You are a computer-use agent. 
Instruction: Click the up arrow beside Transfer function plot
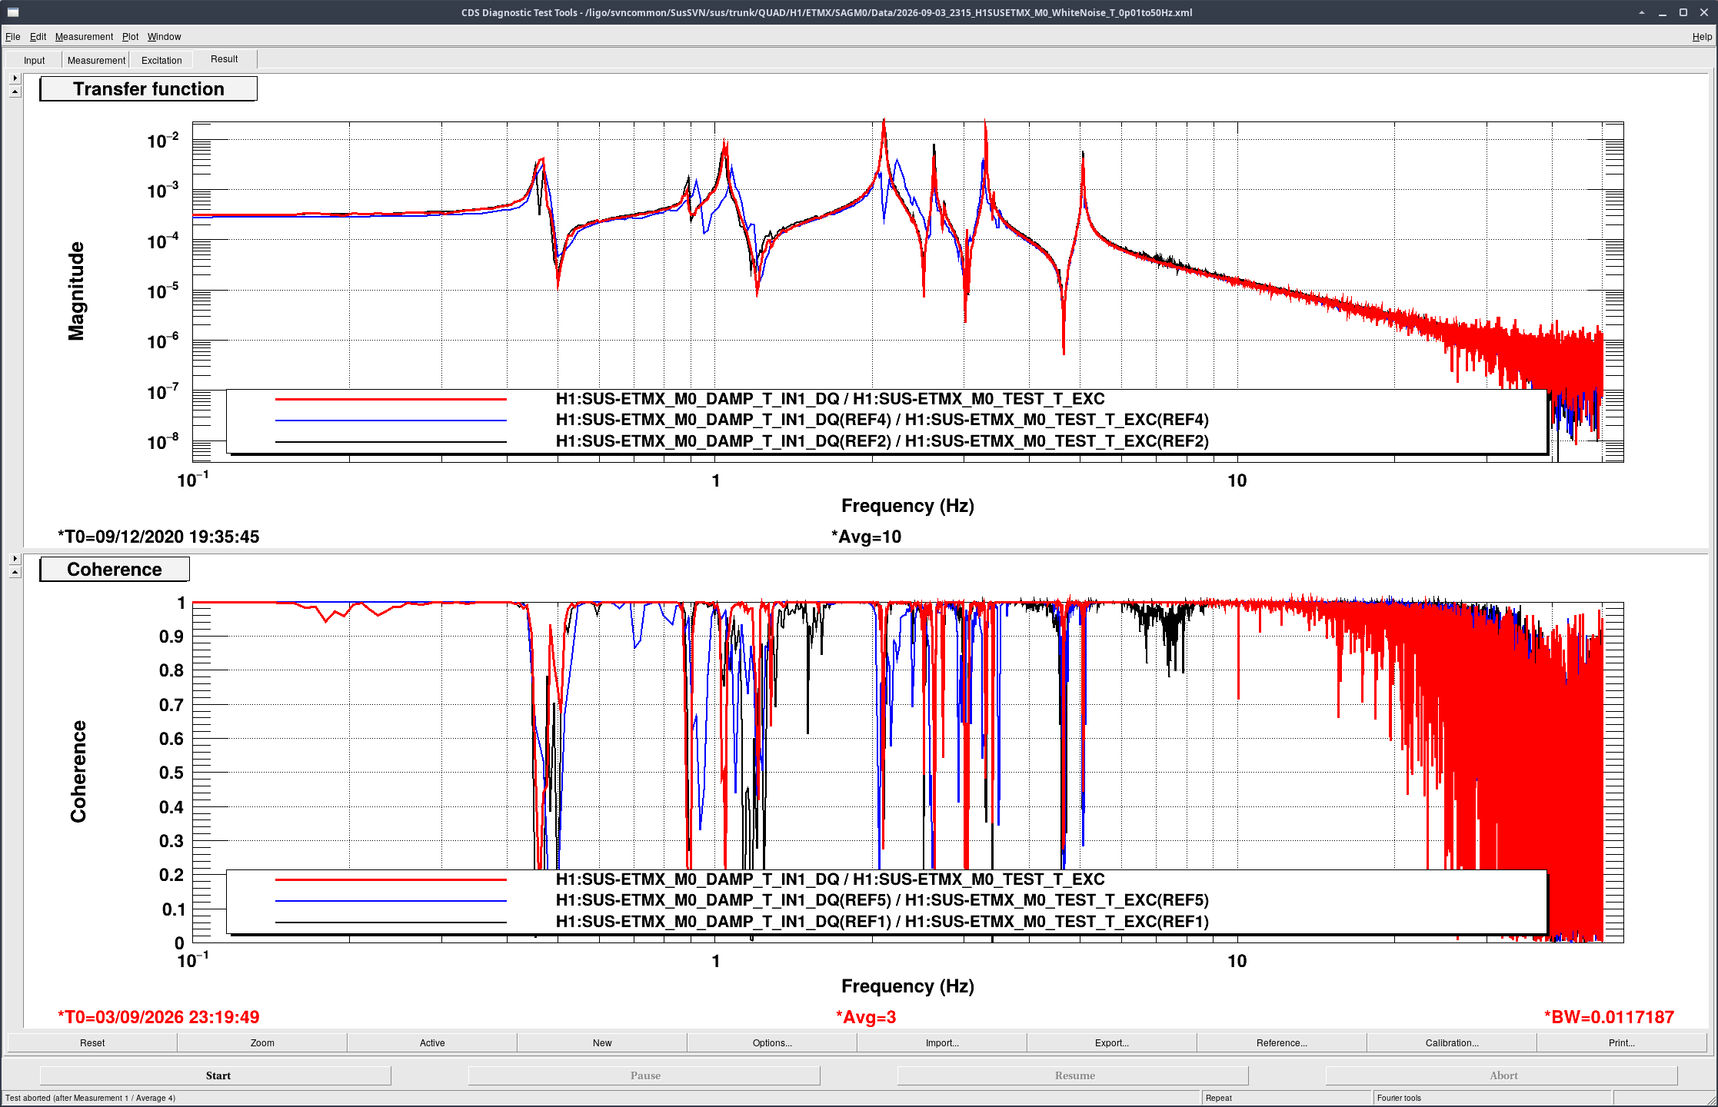click(x=15, y=91)
